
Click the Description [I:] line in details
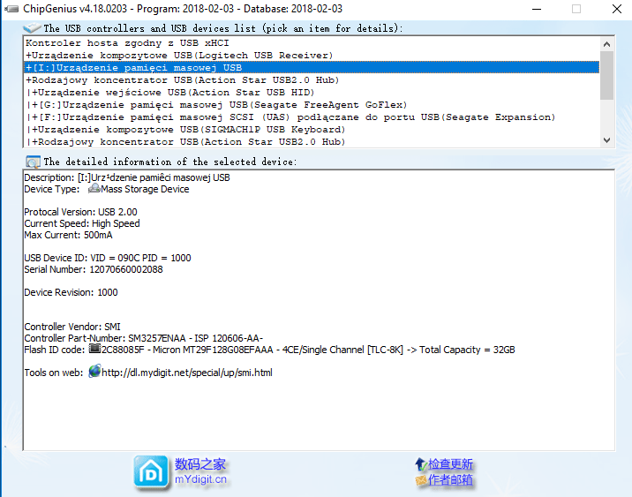click(x=127, y=177)
